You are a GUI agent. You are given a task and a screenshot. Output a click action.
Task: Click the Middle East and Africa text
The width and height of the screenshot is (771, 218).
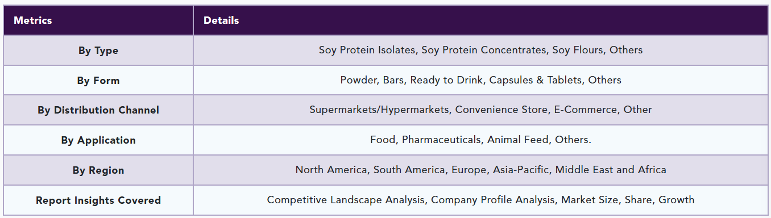pyautogui.click(x=611, y=170)
